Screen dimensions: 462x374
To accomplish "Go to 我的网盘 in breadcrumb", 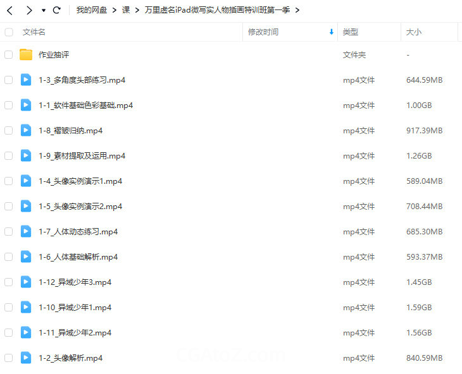I will (x=92, y=10).
